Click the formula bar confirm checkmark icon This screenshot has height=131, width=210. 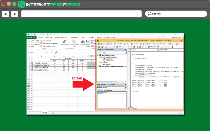coord(52,52)
